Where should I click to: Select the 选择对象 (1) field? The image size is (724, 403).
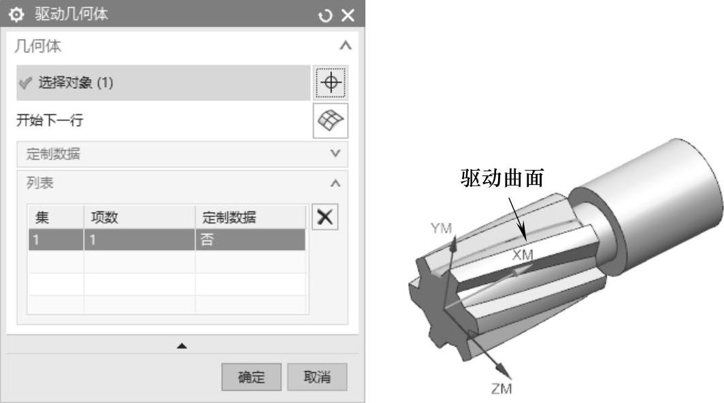163,83
